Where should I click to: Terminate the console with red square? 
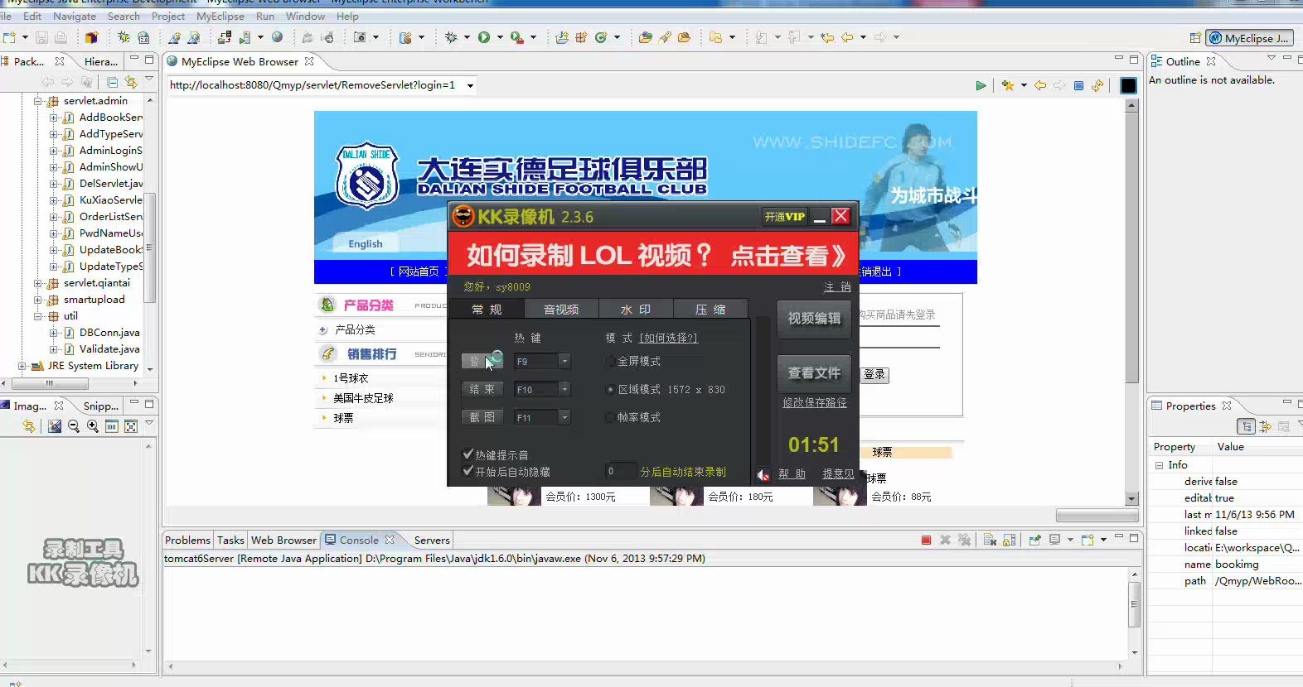(926, 540)
